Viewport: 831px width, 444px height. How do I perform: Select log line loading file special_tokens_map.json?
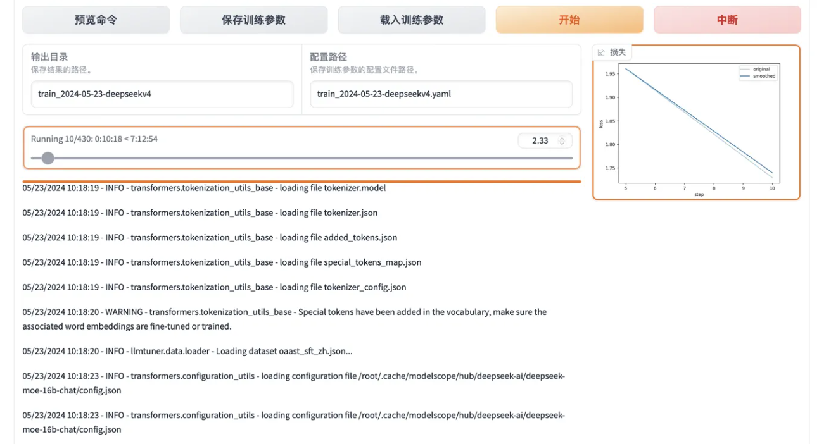tap(222, 262)
